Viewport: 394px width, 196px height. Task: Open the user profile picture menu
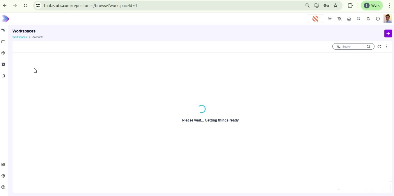pyautogui.click(x=388, y=19)
